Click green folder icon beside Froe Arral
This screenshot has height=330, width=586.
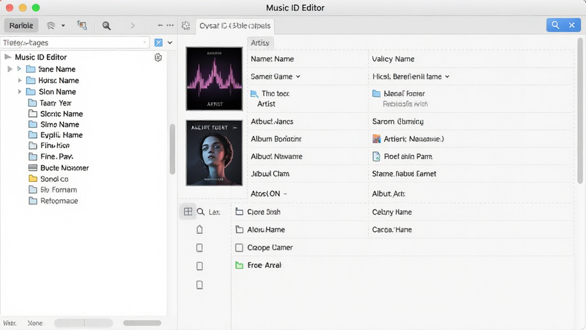[239, 265]
